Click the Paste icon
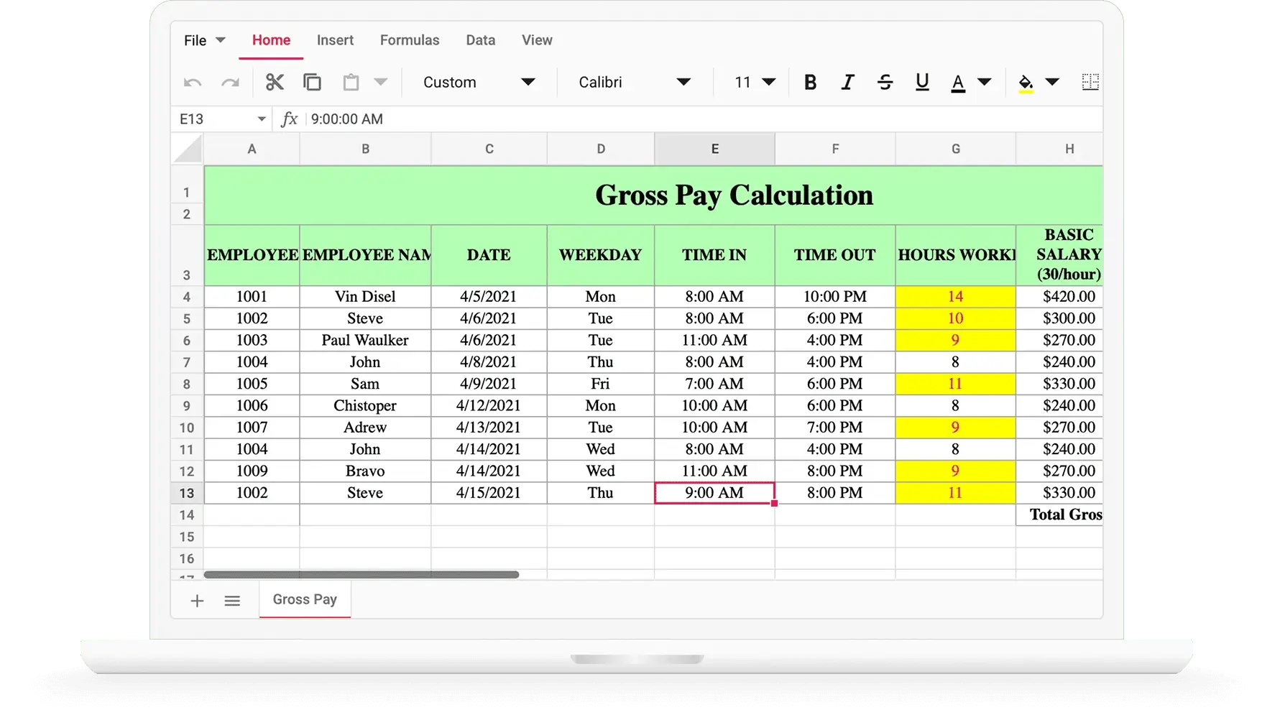Image resolution: width=1275 pixels, height=715 pixels. 350,82
